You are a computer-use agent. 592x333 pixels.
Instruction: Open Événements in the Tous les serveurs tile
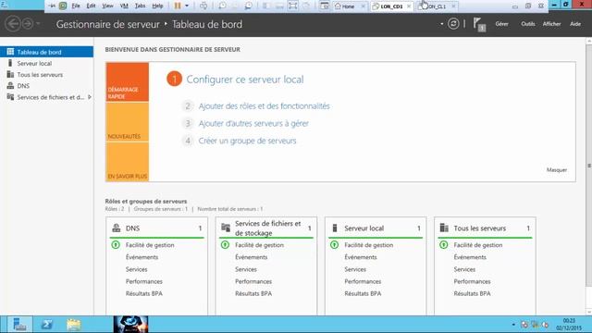click(470, 257)
